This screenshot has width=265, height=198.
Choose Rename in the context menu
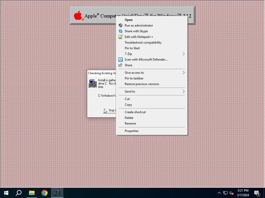click(x=152, y=123)
